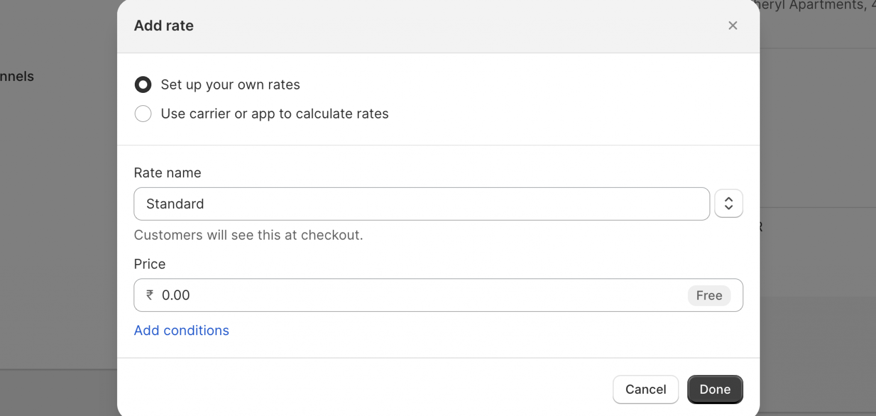Select the "Set up your own rates" radio button
Screen dimensions: 876x416
point(143,85)
